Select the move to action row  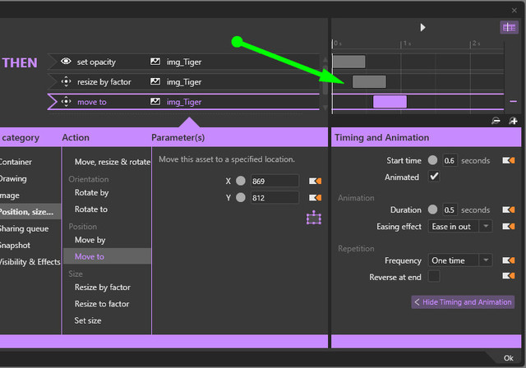[183, 102]
